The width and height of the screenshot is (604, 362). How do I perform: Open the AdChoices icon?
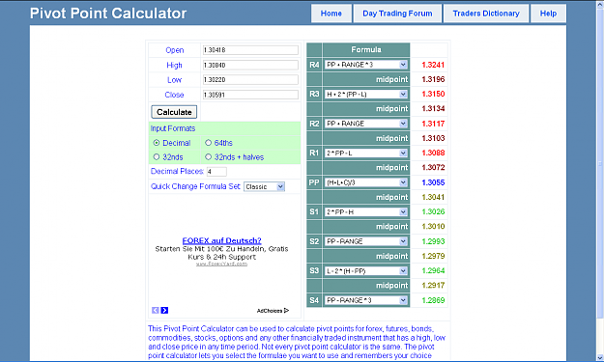pyautogui.click(x=286, y=311)
